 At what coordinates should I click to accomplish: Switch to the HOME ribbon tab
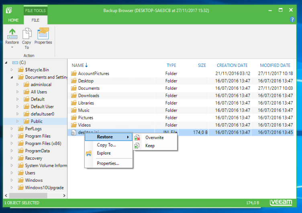(13, 20)
